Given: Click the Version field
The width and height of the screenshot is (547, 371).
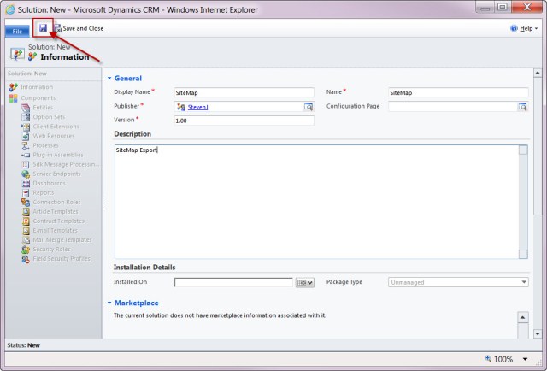Looking at the screenshot, I should tap(243, 121).
